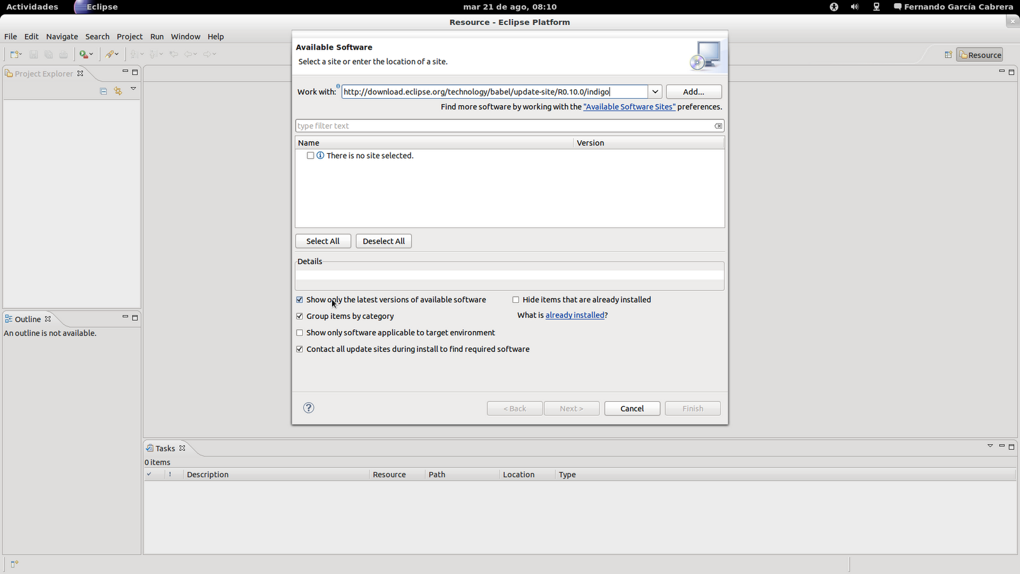The image size is (1020, 574).
Task: Open the Project menu
Action: (129, 36)
